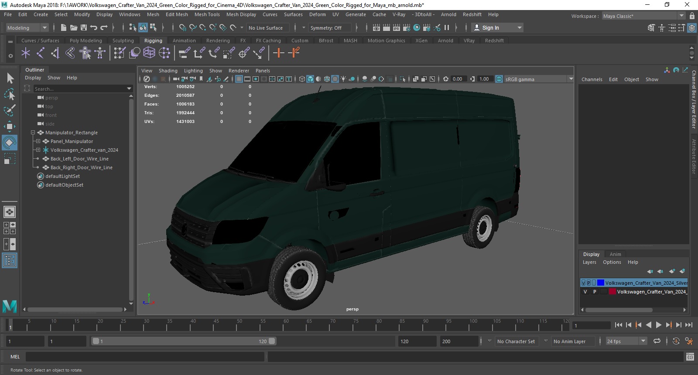Create Lattice deformer shelf icon
Viewport: 698px width, 375px height.
149,53
